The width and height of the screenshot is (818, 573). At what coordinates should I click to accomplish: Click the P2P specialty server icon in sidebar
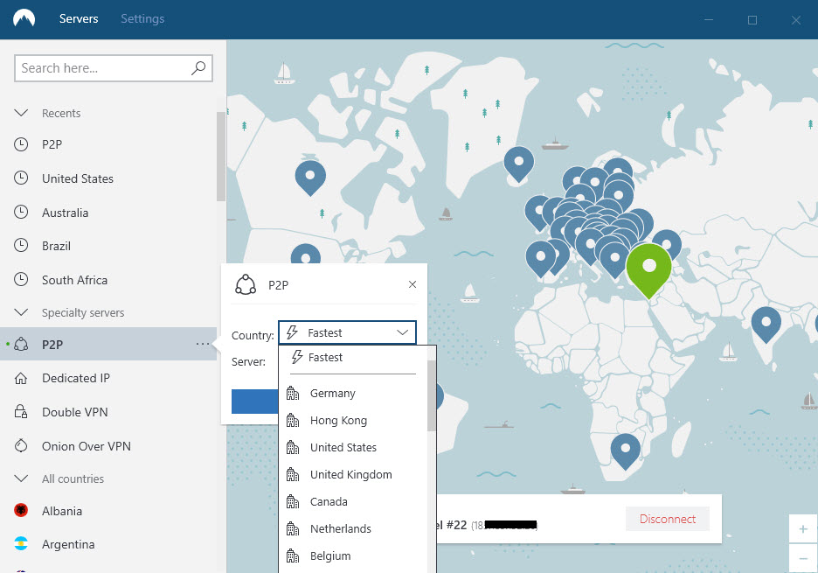pos(21,344)
